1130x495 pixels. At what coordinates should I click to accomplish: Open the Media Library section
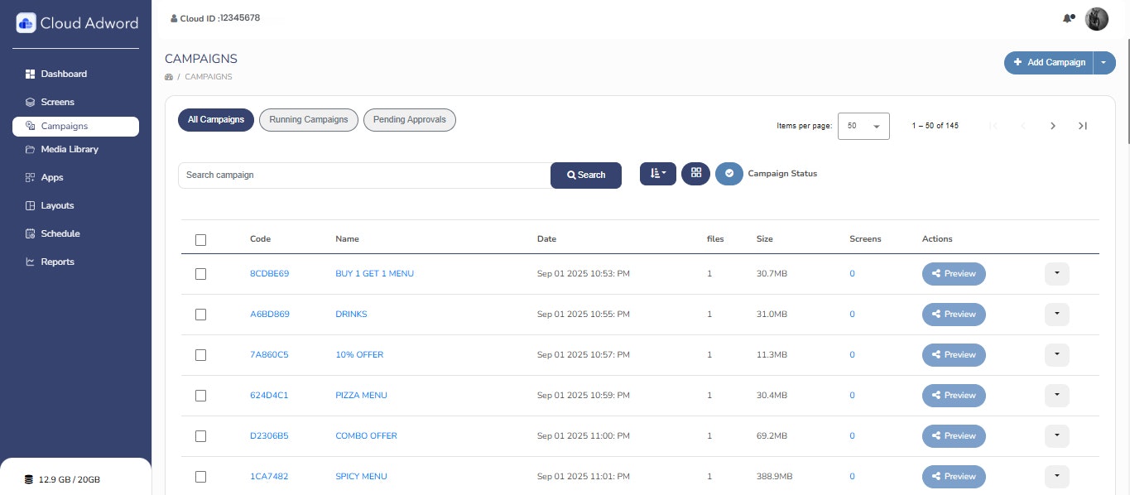[x=70, y=149]
